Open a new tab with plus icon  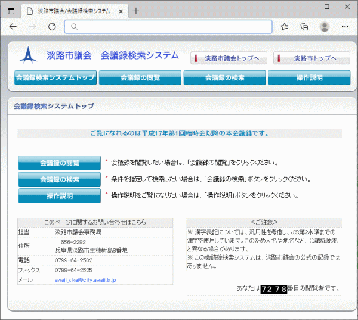pos(136,11)
